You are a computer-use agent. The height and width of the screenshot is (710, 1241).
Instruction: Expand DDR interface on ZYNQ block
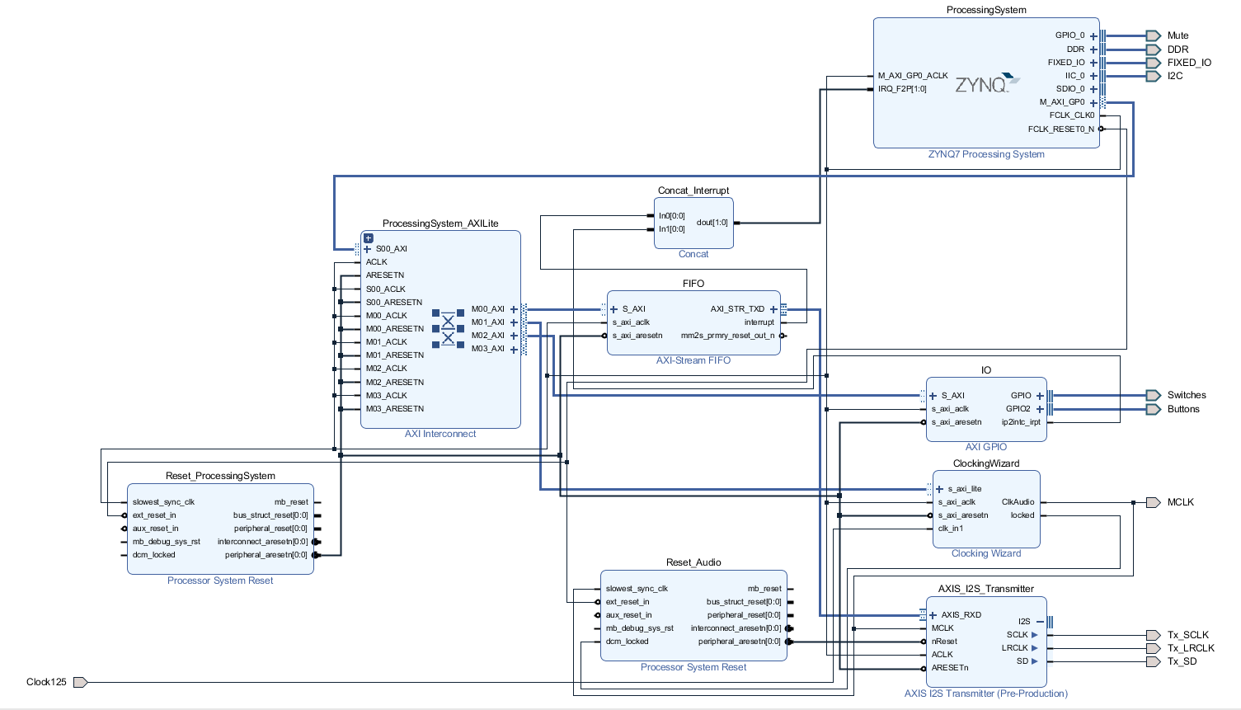(x=1093, y=49)
